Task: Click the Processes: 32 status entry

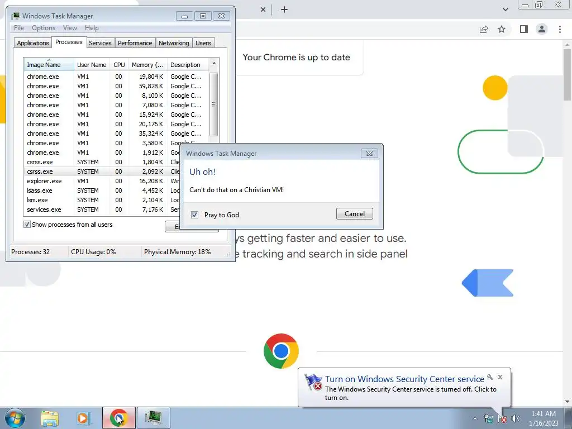Action: (30, 252)
